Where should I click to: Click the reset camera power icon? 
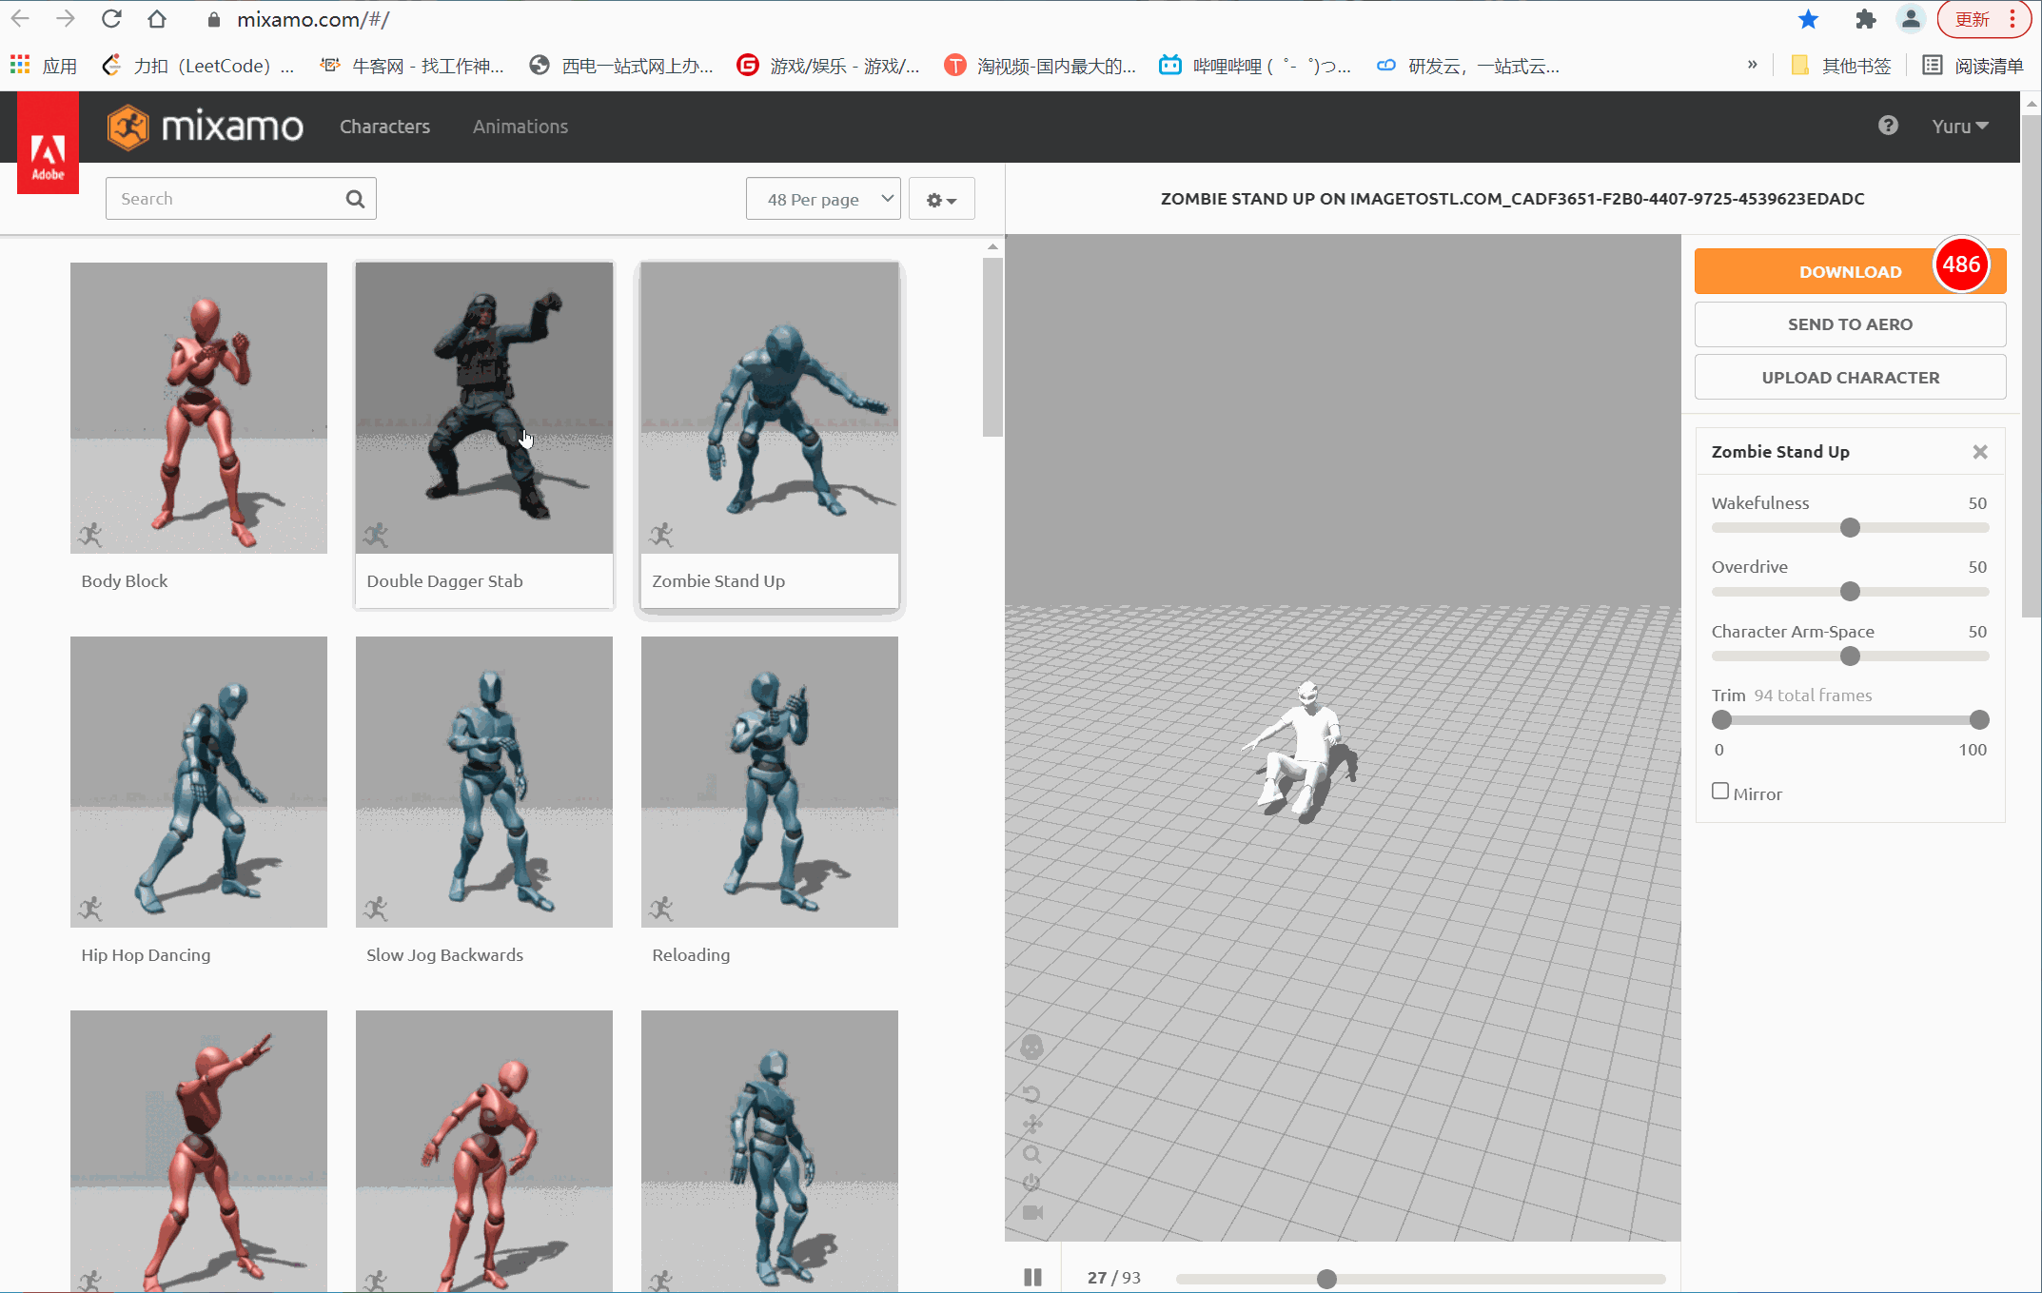point(1031,1183)
